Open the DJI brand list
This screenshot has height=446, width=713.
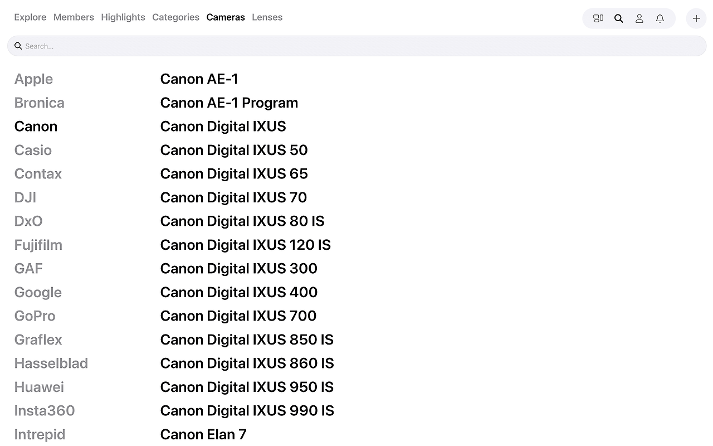25,197
